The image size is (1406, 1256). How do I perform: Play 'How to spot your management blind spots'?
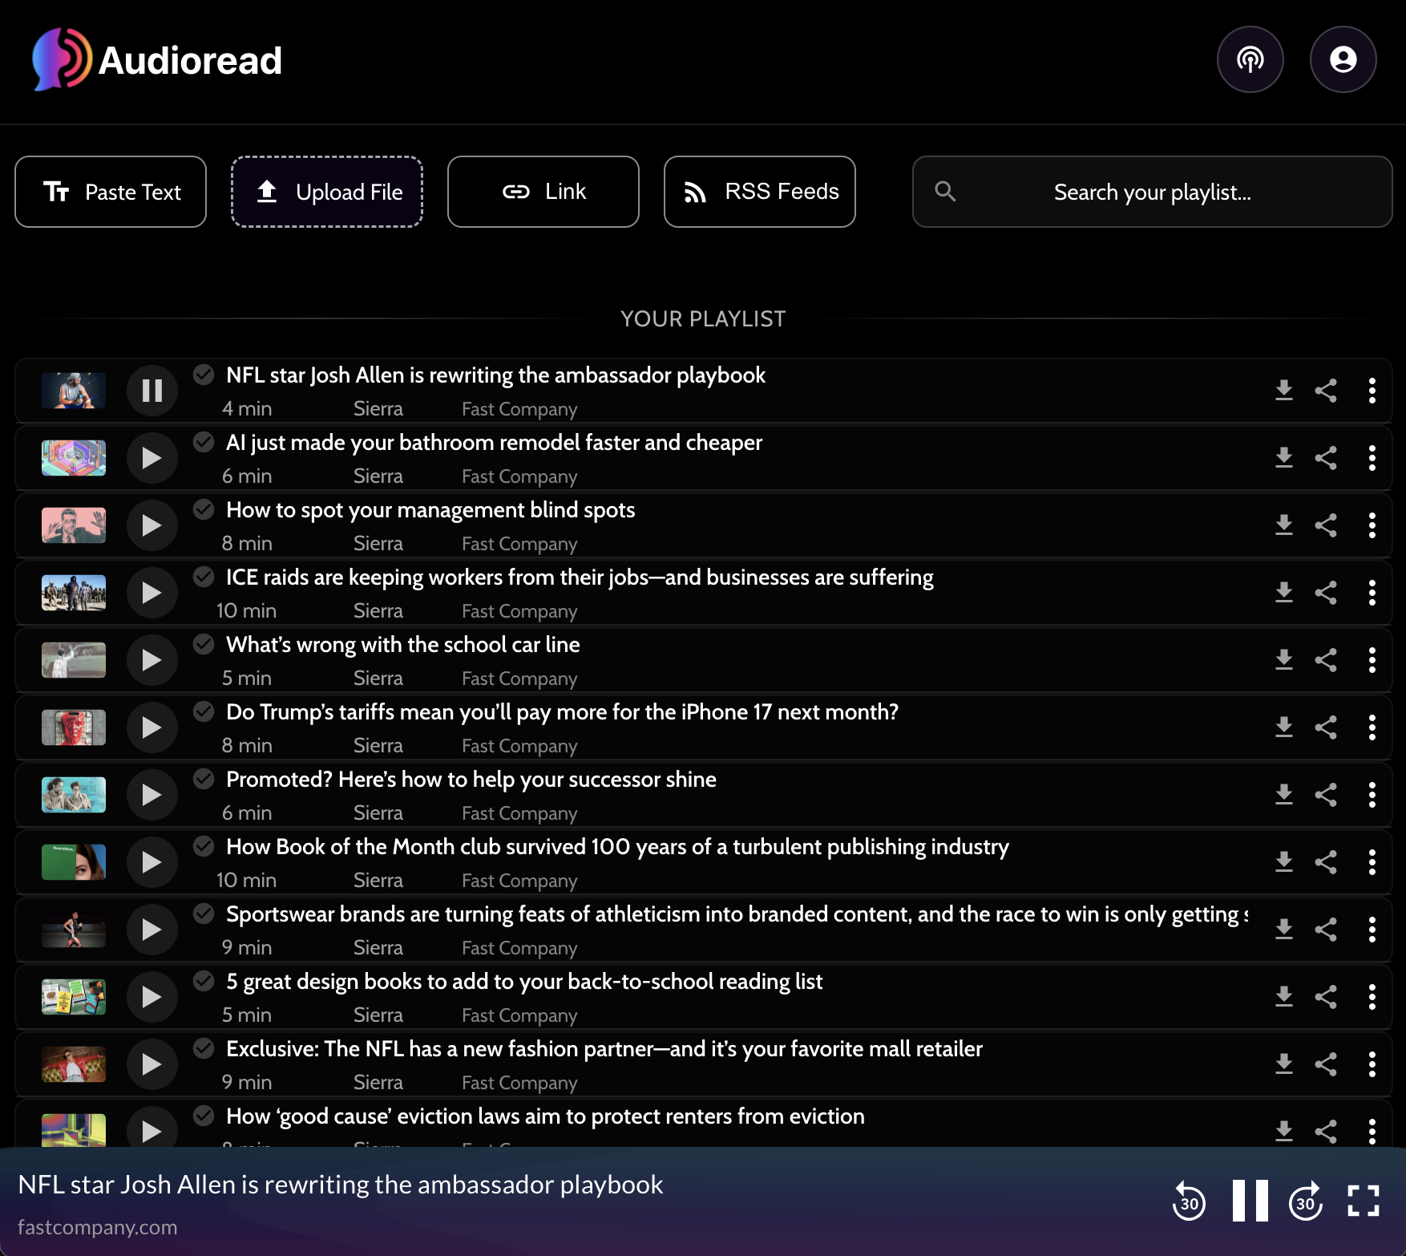(x=152, y=525)
